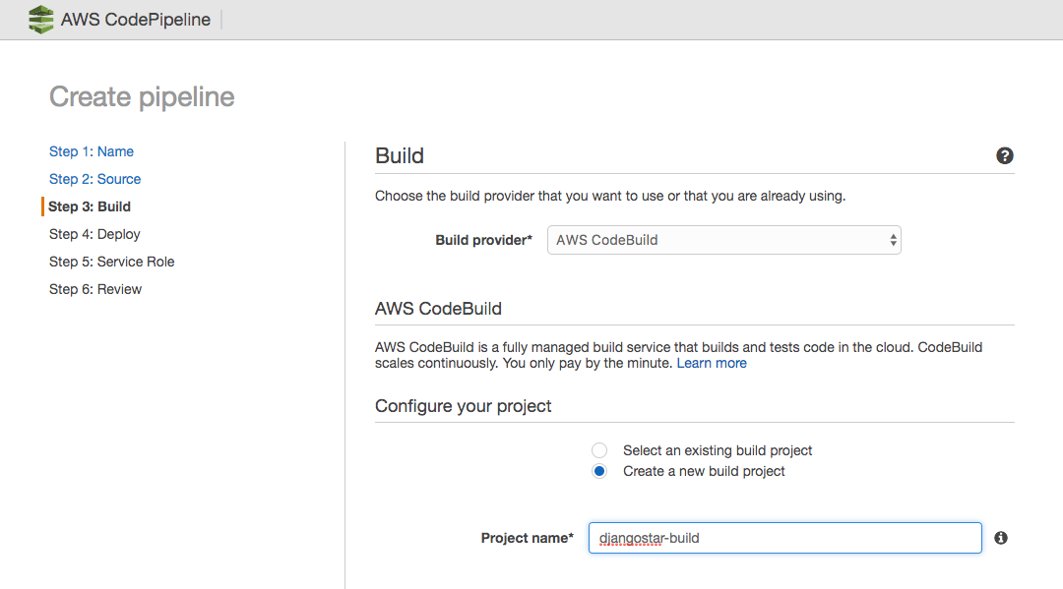Focus the Project name text field
1063x589 pixels.
pyautogui.click(x=784, y=538)
